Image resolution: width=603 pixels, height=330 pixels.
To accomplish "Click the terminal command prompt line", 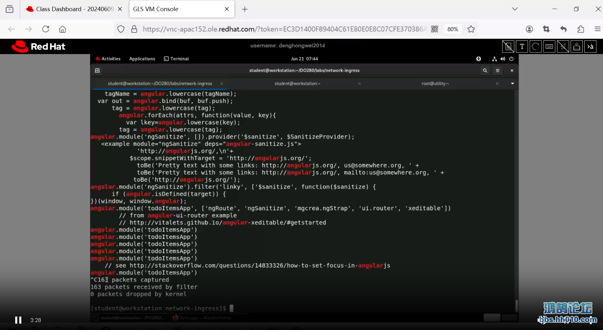I will coord(162,308).
